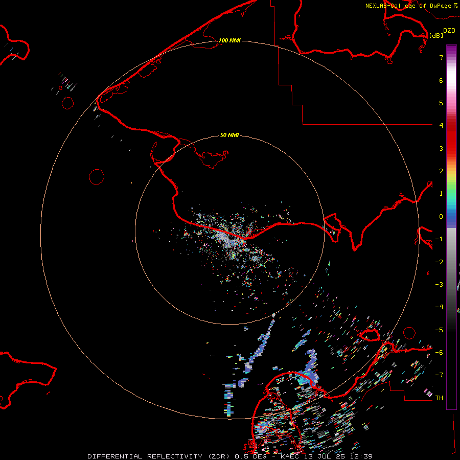The image size is (460, 460).
Task: Click the 5 value on the color scale
Action: [x=441, y=103]
